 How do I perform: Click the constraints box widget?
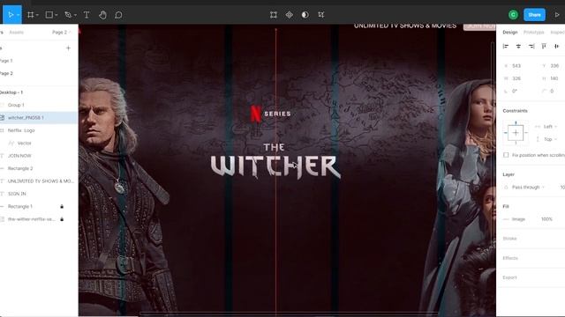point(516,133)
